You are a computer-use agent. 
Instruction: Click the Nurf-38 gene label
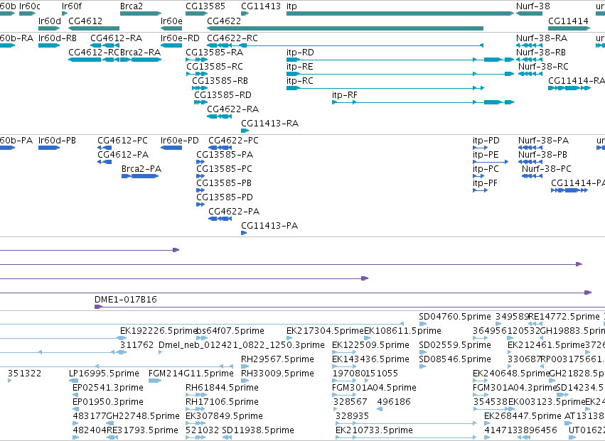(533, 6)
